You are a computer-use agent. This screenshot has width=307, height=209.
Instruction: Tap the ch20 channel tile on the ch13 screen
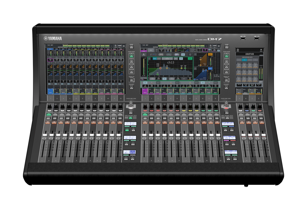[190, 91]
